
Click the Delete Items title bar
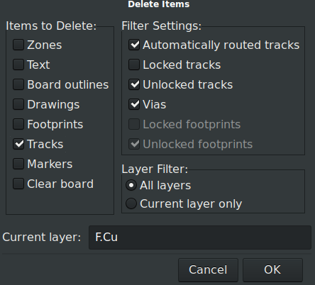(158, 4)
